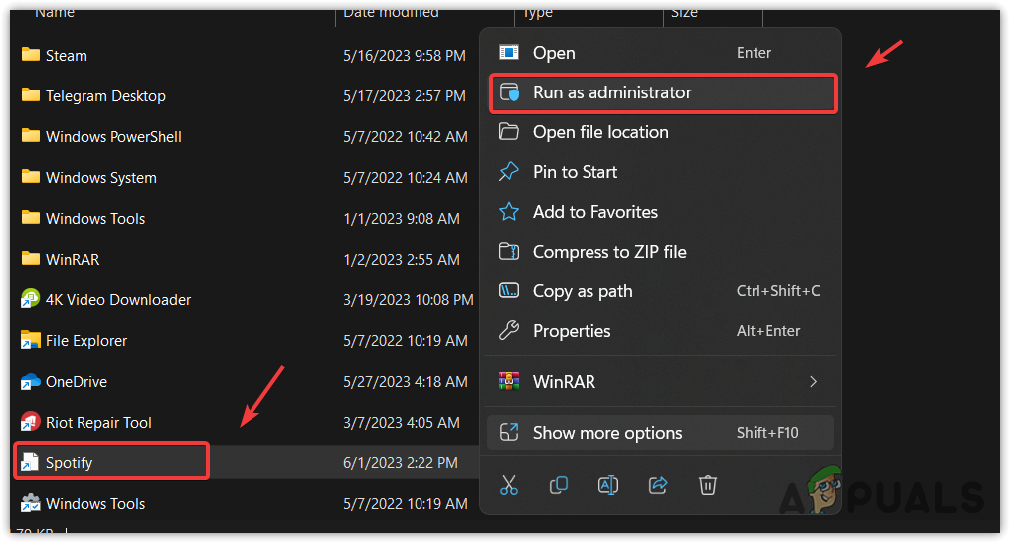Sort by the Name column header
The width and height of the screenshot is (1010, 543).
[55, 12]
